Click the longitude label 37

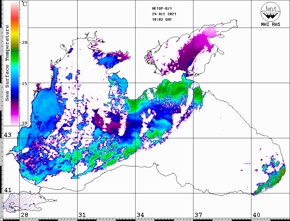click(198, 215)
